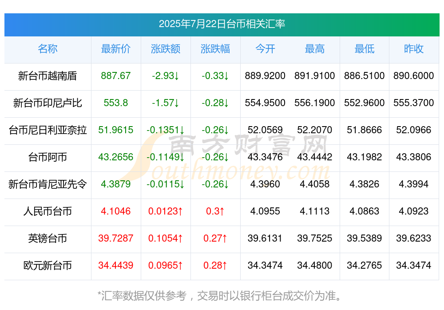Click the 最高 column header
The width and height of the screenshot is (444, 310).
coord(315,49)
